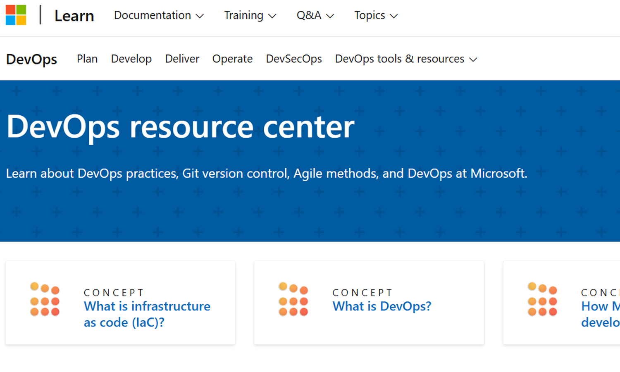Screen dimensions: 620x372
Task: Open the Topics dropdown
Action: tap(376, 15)
